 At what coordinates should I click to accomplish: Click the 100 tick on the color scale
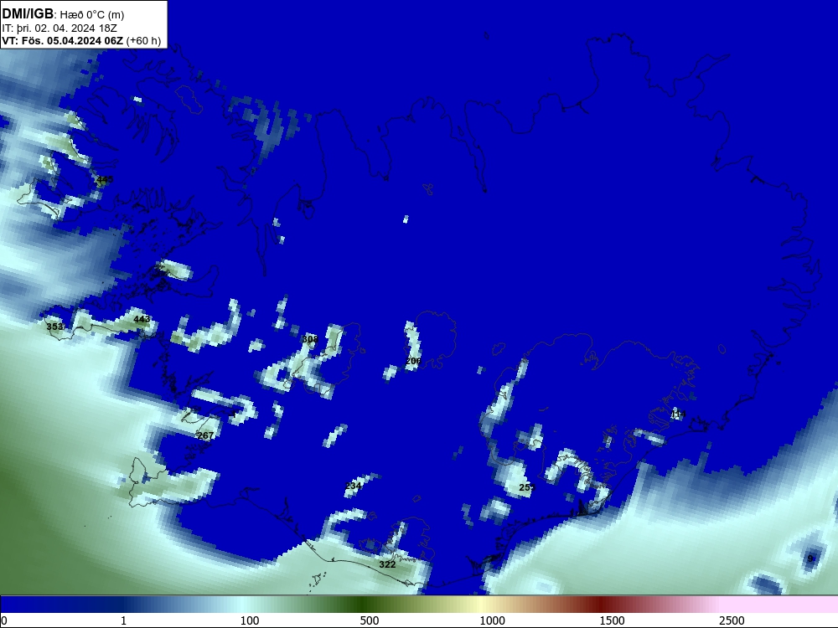point(250,620)
